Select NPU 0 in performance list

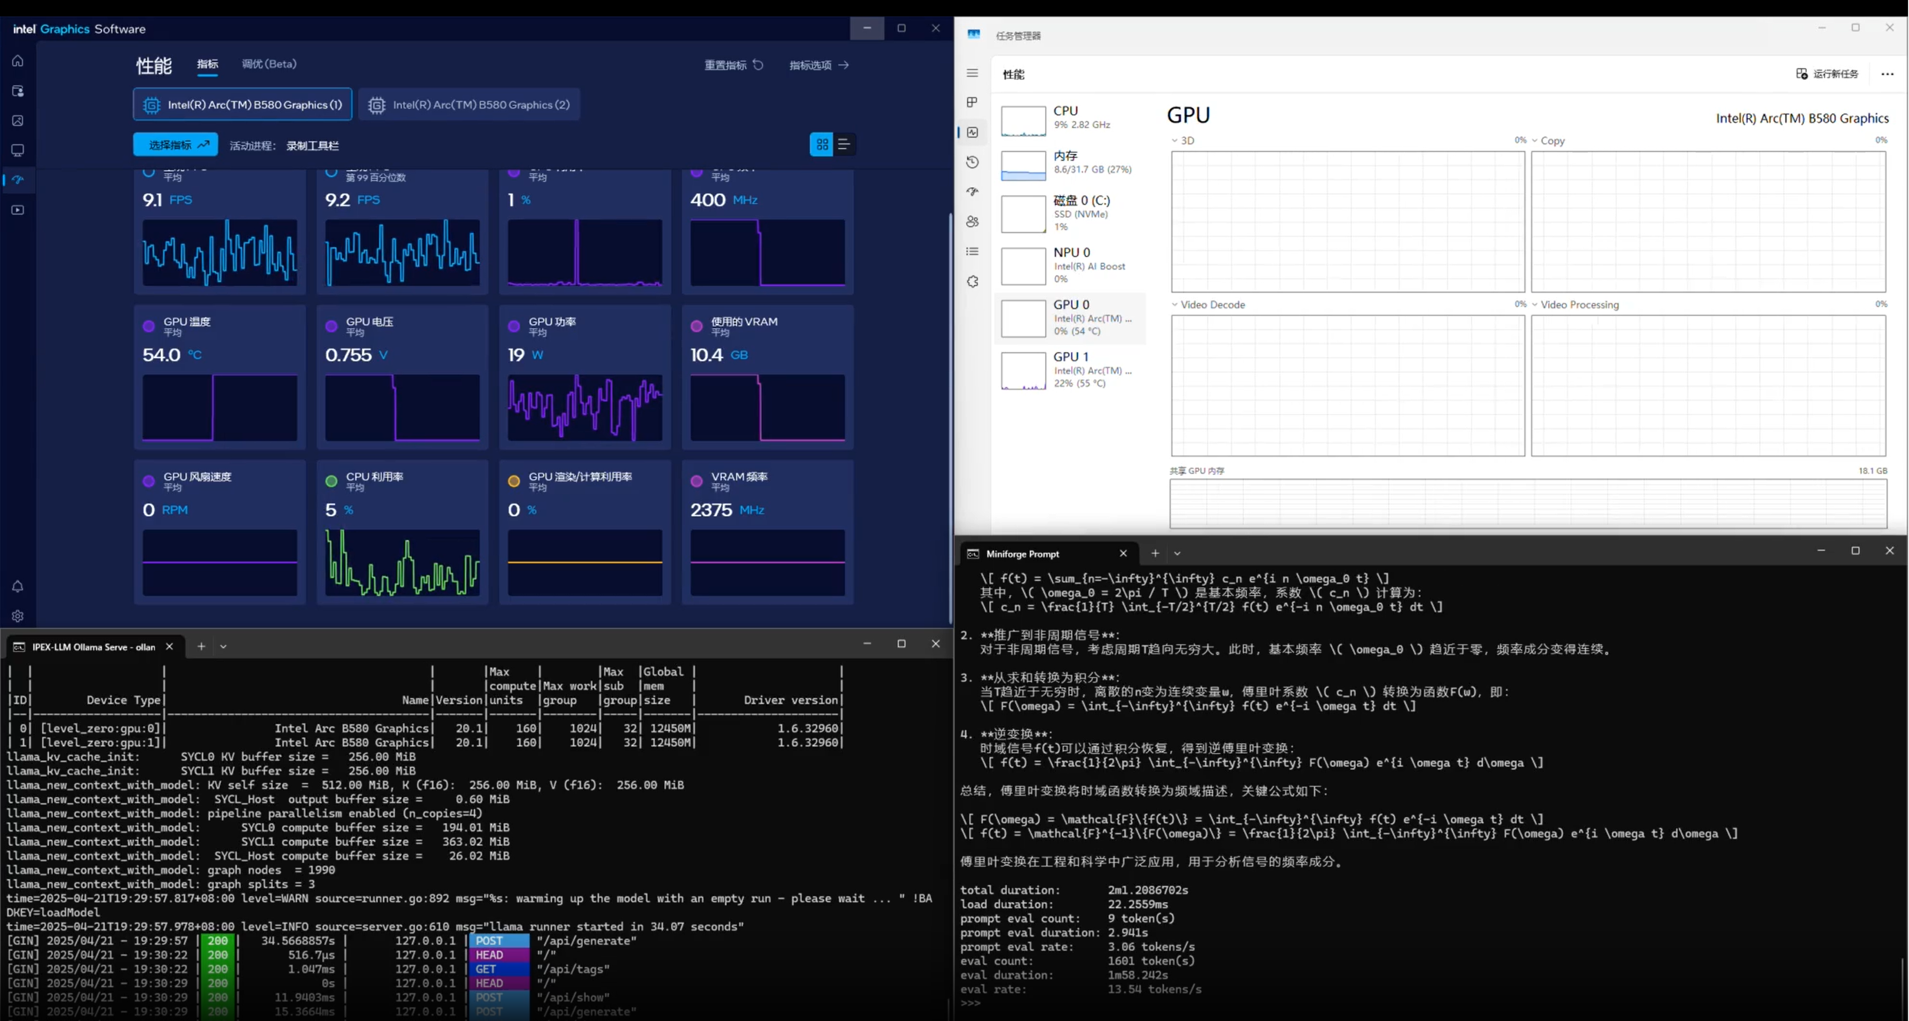point(1070,266)
